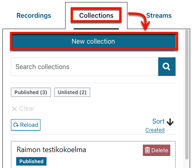
Task: Click the vertical scrollbar on the panel
Action: coord(187,94)
